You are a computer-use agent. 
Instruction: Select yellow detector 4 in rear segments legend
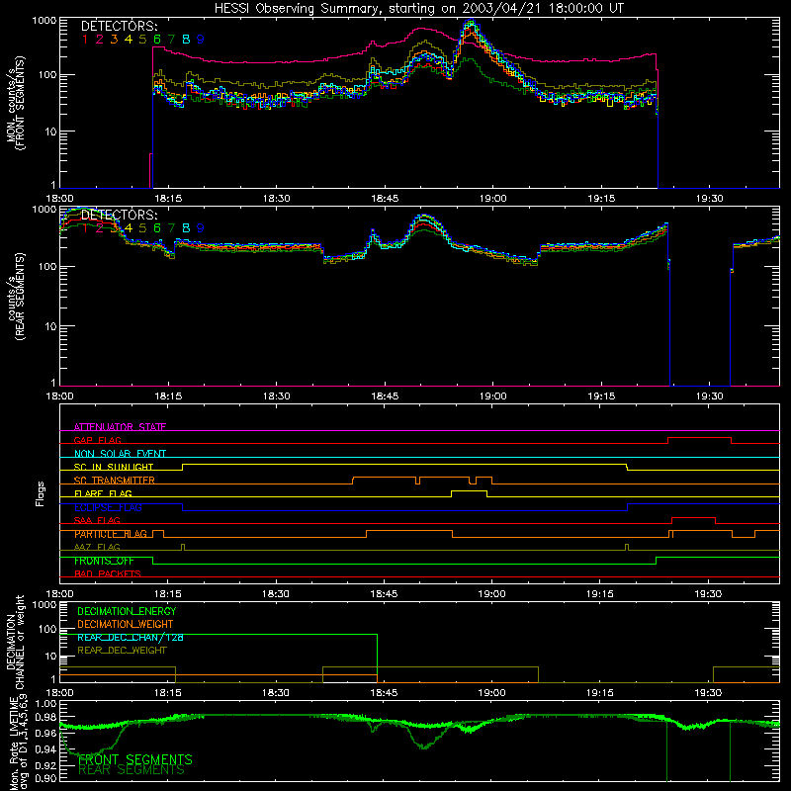click(129, 228)
